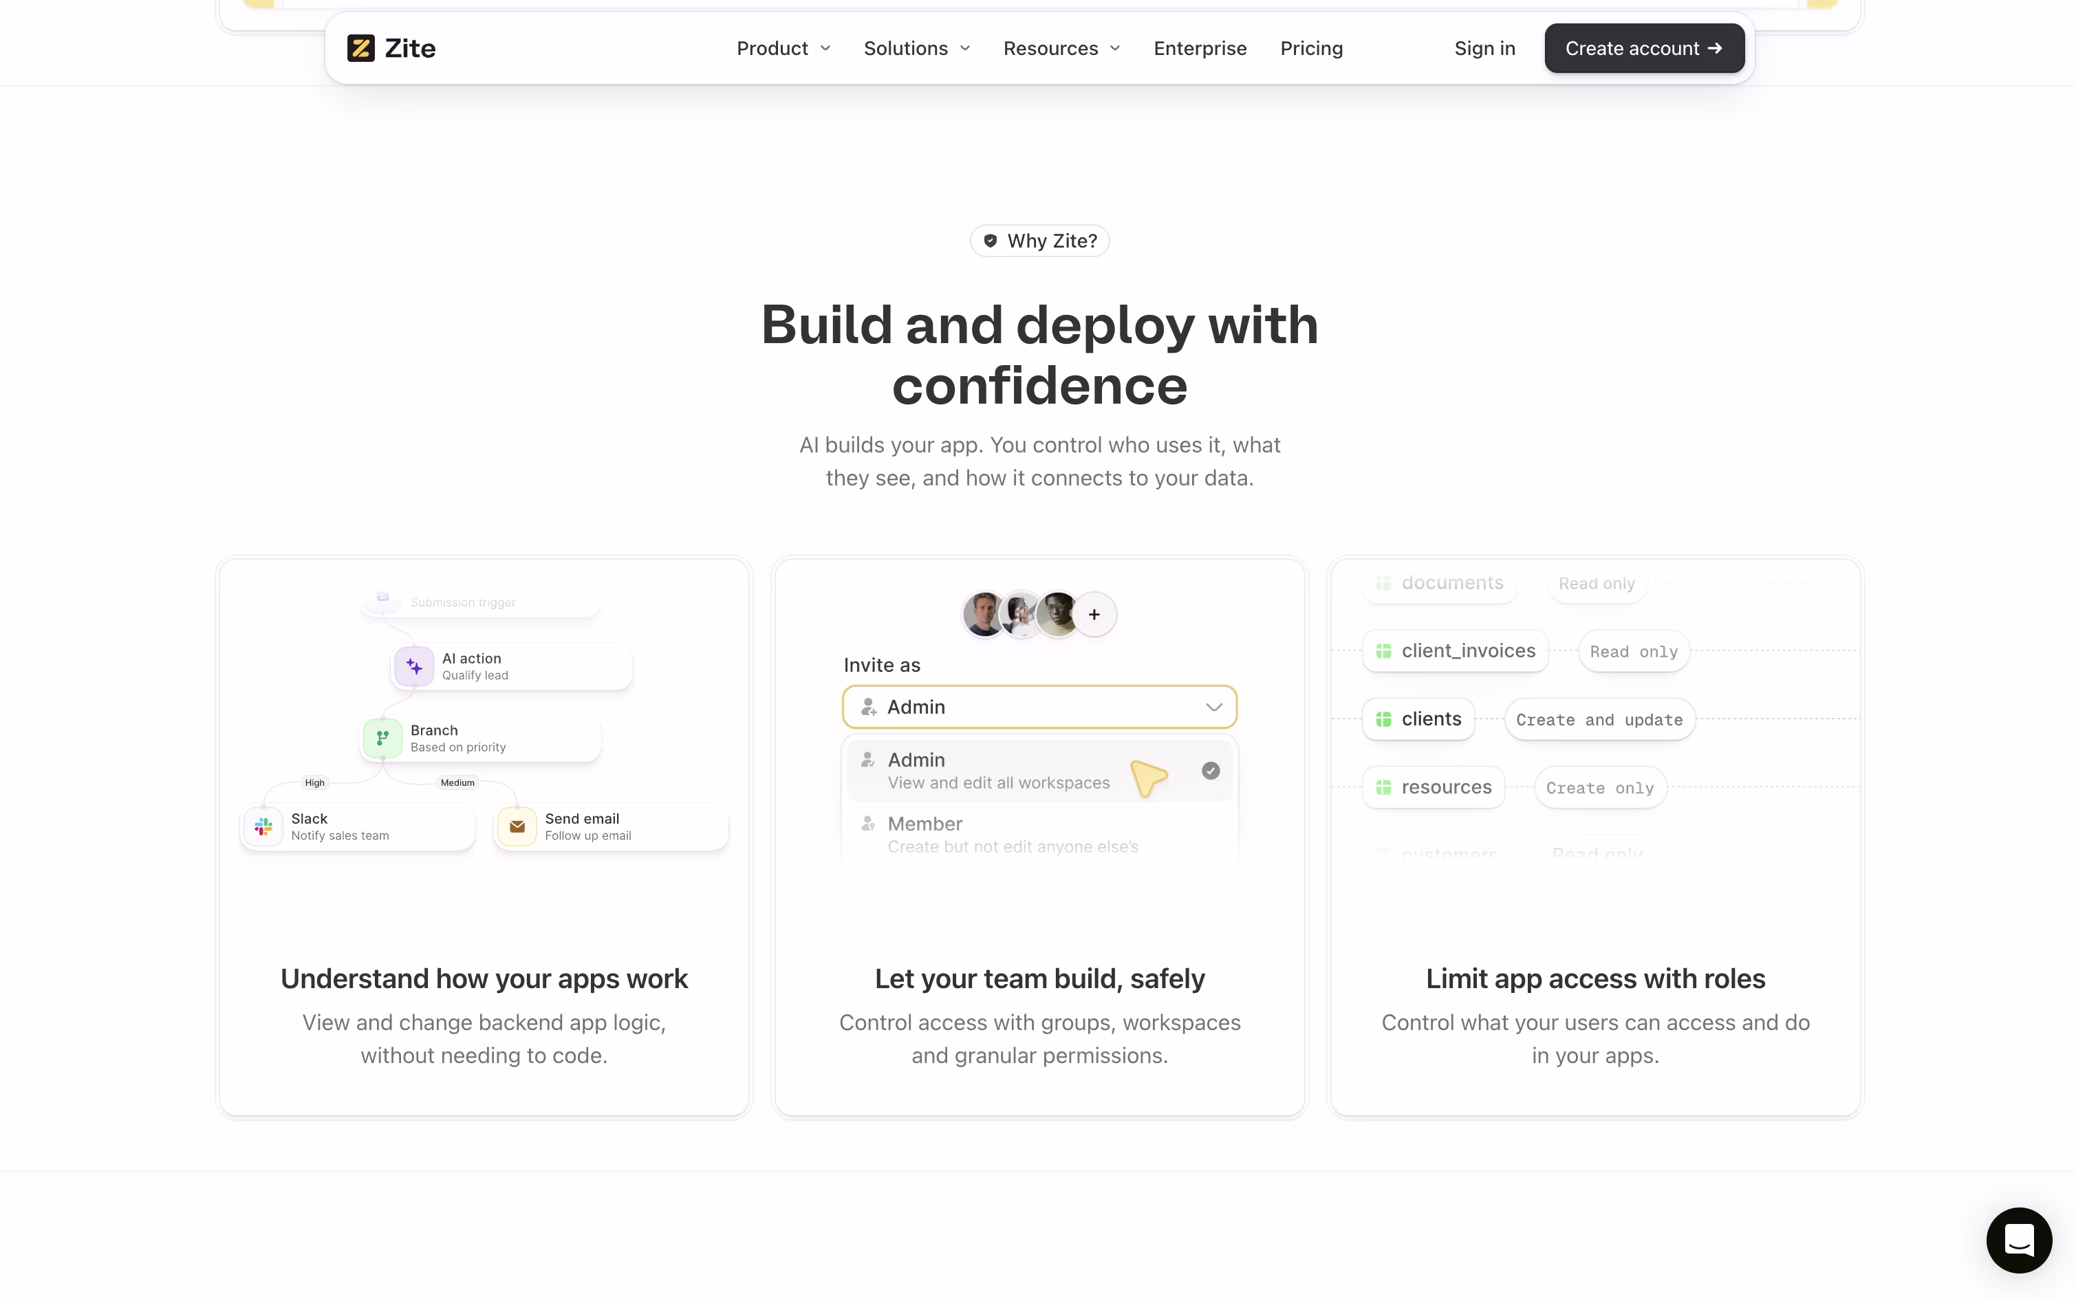This screenshot has height=1301, width=2076.
Task: Click the user icon beside Member option
Action: [x=867, y=824]
